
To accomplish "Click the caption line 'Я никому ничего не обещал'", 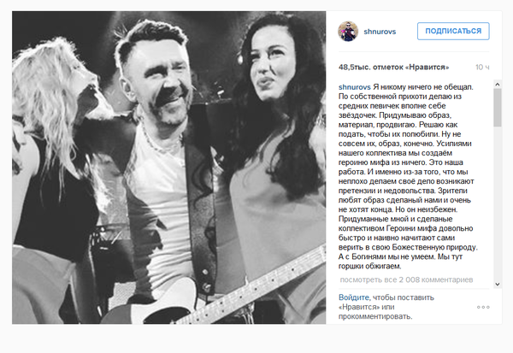I will [423, 87].
